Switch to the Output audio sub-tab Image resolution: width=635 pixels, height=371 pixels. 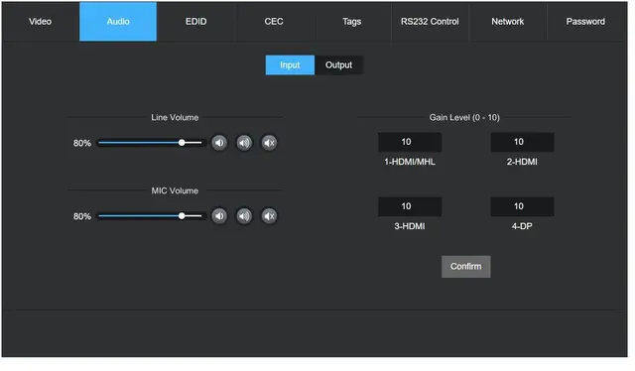339,64
